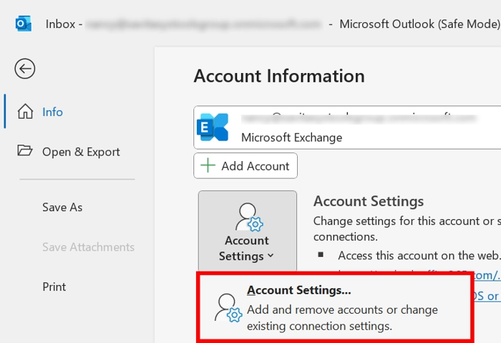Click the greyed Save Attachments entry
Screen dimensions: 501x343
88,247
